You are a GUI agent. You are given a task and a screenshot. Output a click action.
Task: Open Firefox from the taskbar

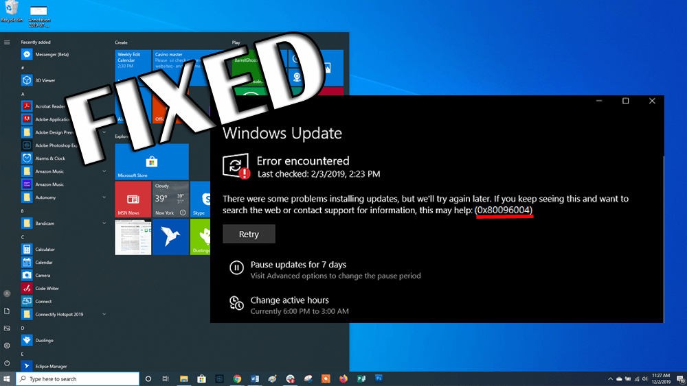click(343, 379)
